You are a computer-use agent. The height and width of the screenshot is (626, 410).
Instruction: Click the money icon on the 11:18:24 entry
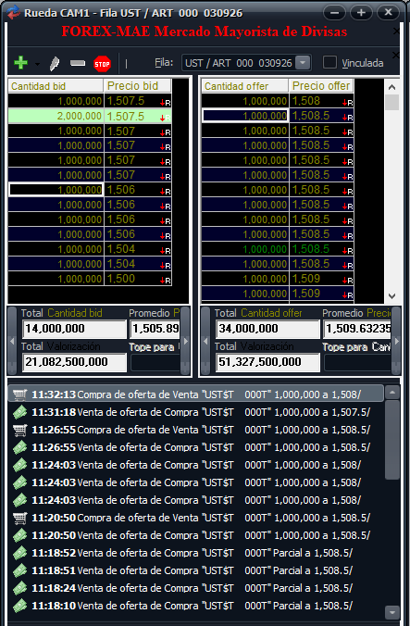click(x=19, y=588)
